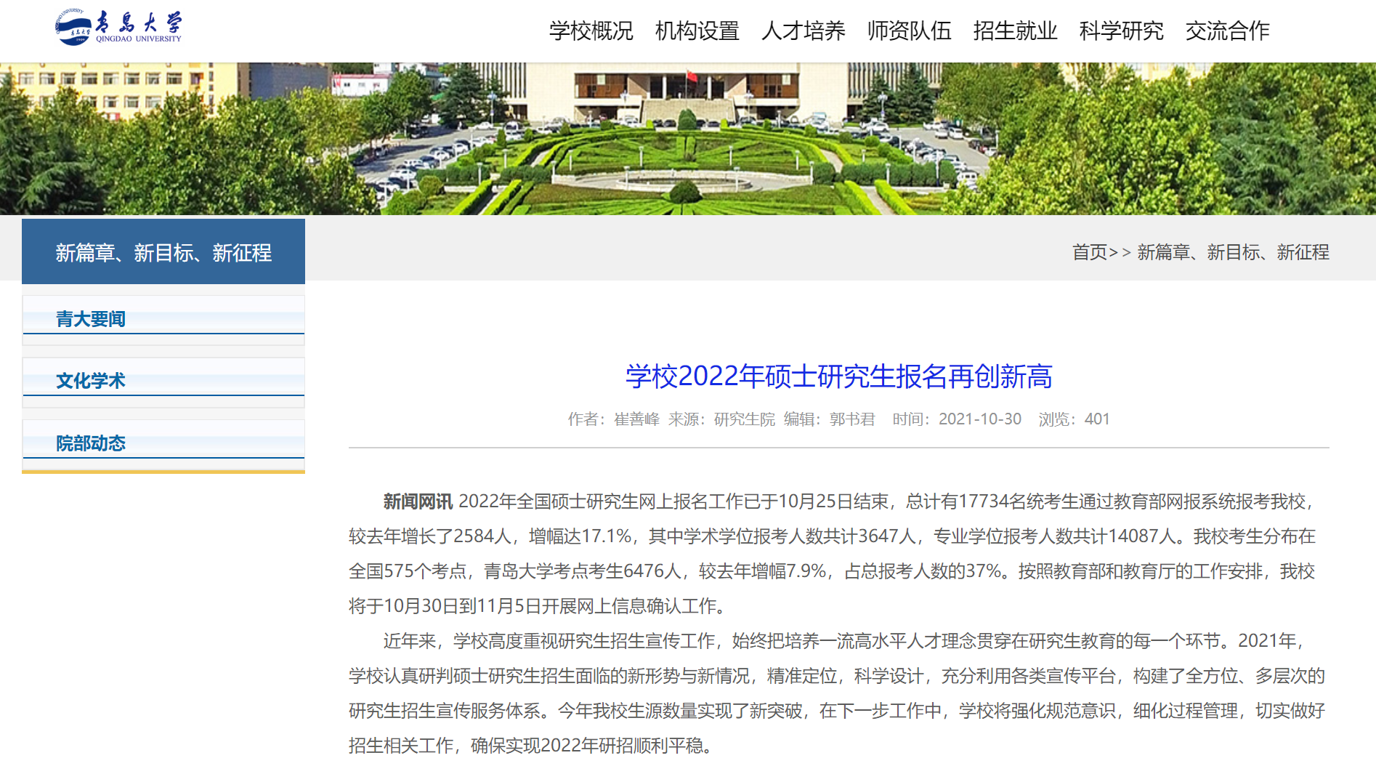The width and height of the screenshot is (1376, 782).
Task: Click the campus banner photo
Action: coord(688,139)
